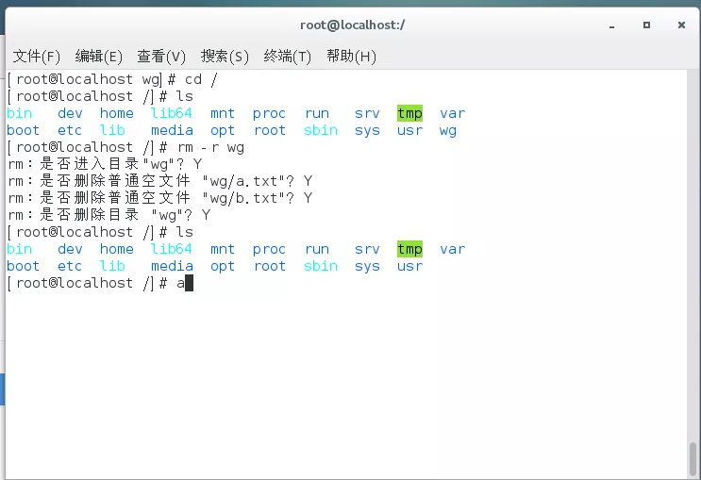
Task: Minimize the terminal window
Action: pos(612,24)
